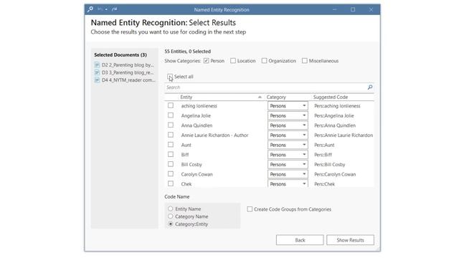Click document icon for D4 4_NYTM_reader
Viewport: 459px width, 258px height.
point(98,80)
